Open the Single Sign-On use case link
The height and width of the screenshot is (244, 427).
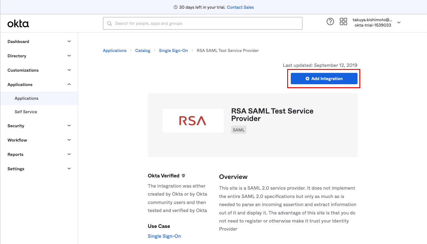[164, 236]
